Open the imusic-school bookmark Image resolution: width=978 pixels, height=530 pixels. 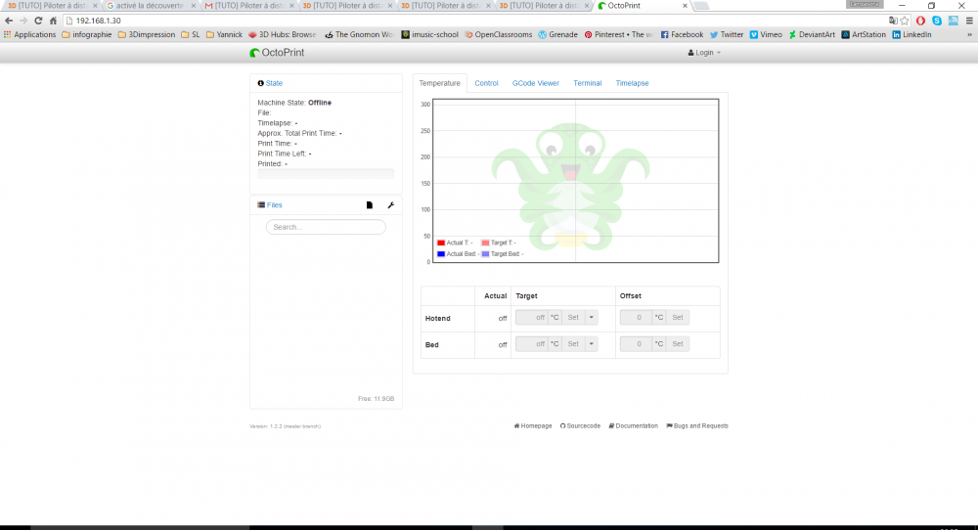tap(429, 34)
